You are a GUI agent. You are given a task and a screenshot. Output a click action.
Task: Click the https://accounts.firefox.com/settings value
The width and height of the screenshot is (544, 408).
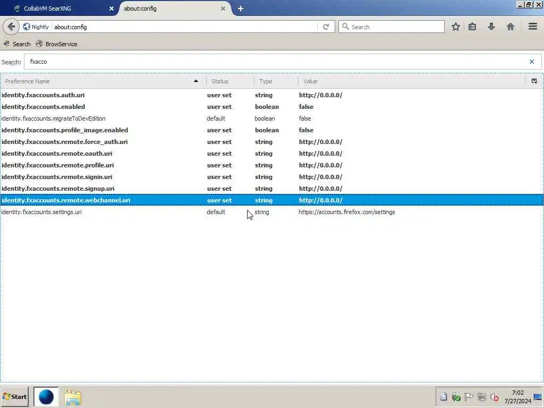click(346, 212)
